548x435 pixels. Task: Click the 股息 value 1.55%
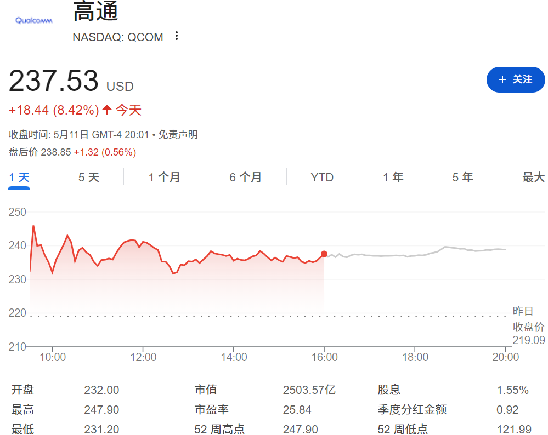(x=512, y=390)
